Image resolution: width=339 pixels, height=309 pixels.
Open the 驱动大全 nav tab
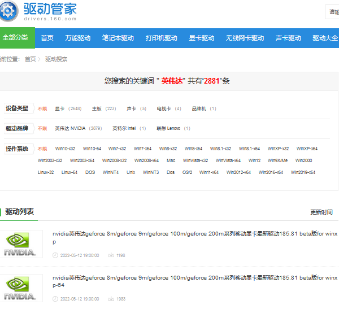pyautogui.click(x=325, y=38)
